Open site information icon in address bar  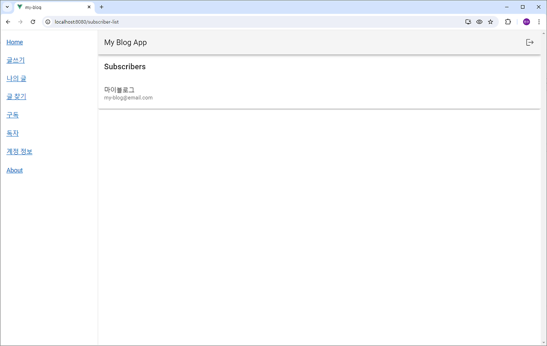coord(48,22)
